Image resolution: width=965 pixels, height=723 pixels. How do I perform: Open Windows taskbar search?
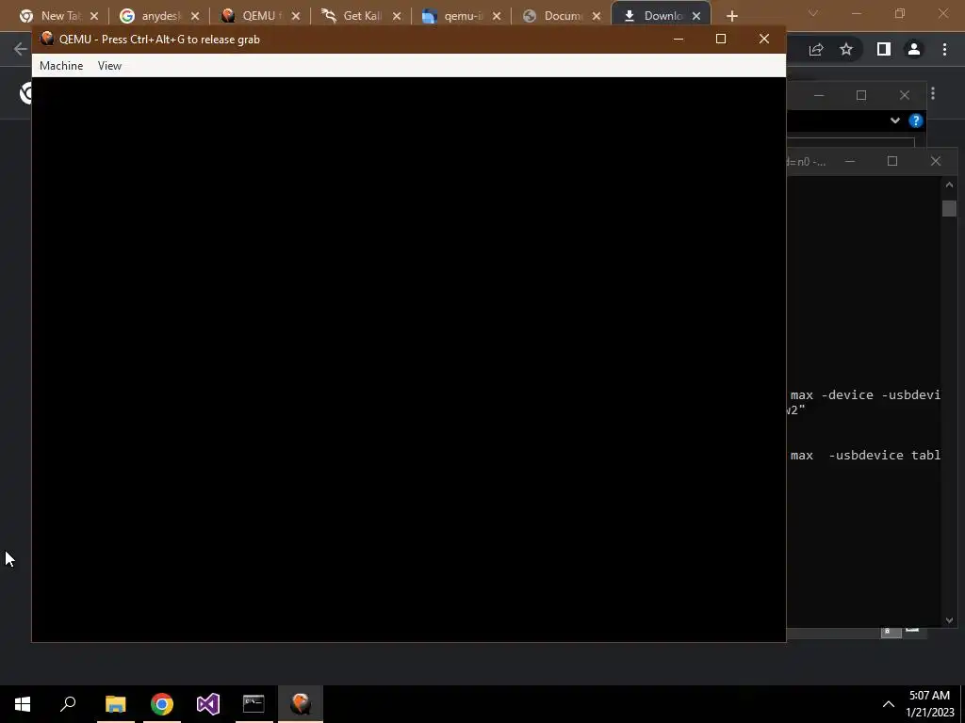coord(68,704)
